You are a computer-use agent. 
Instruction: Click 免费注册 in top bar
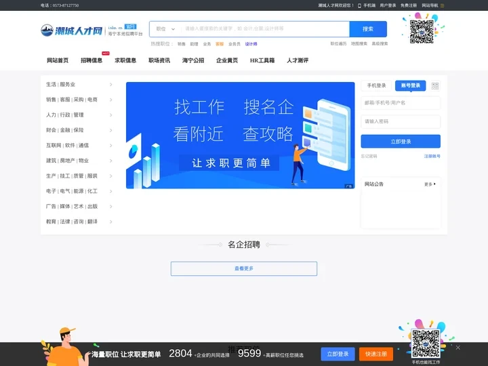coord(409,5)
